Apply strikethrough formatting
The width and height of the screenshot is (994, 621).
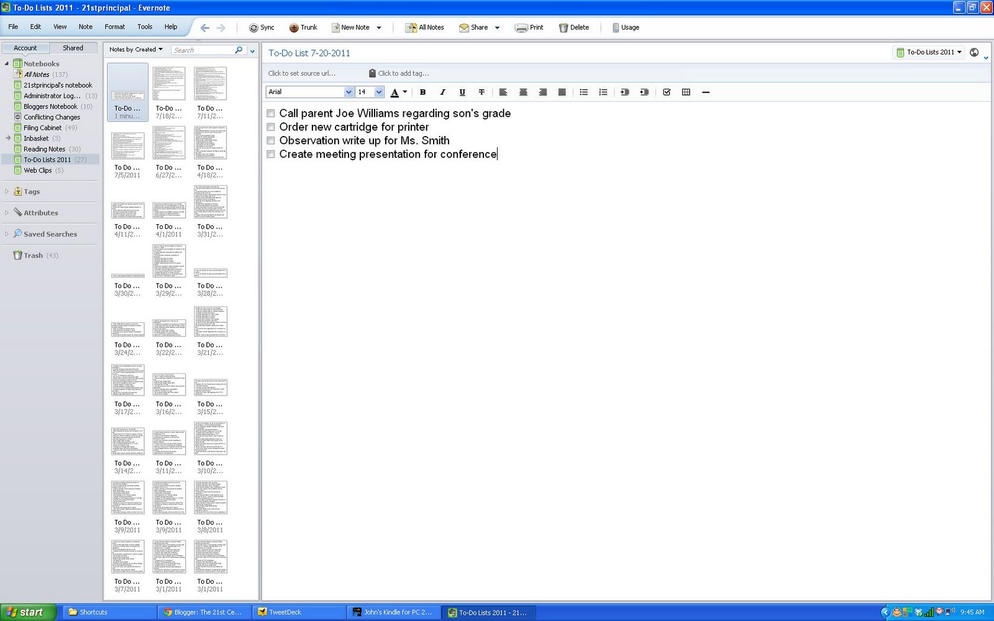481,92
